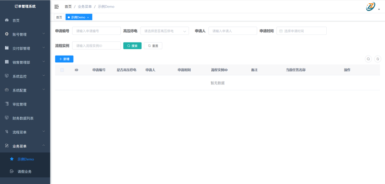Click the user avatar logo

pos(371,7)
